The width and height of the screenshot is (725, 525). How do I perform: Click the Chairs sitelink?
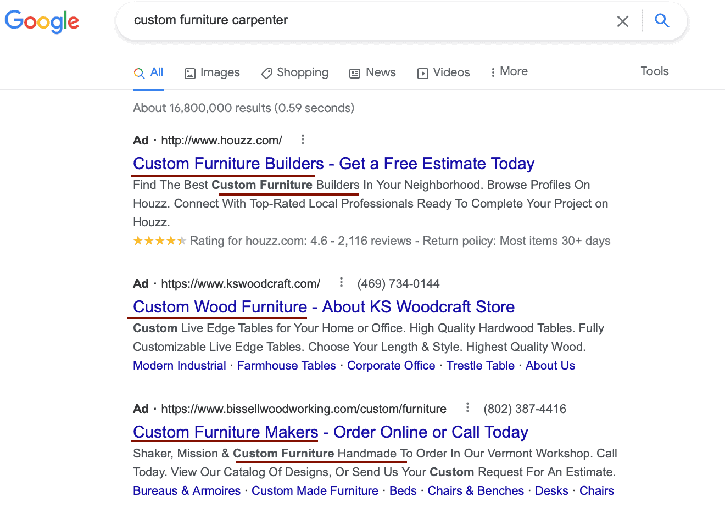pos(596,491)
